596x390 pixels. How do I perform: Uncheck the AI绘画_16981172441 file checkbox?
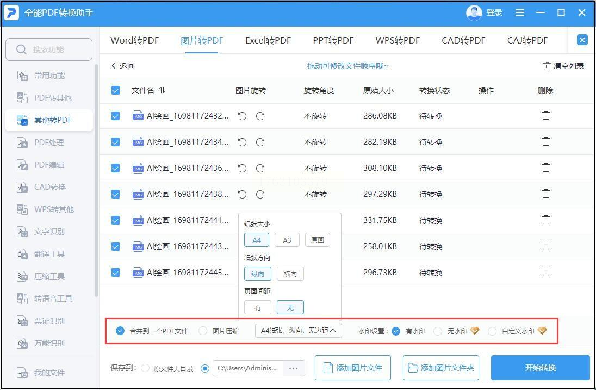(115, 220)
